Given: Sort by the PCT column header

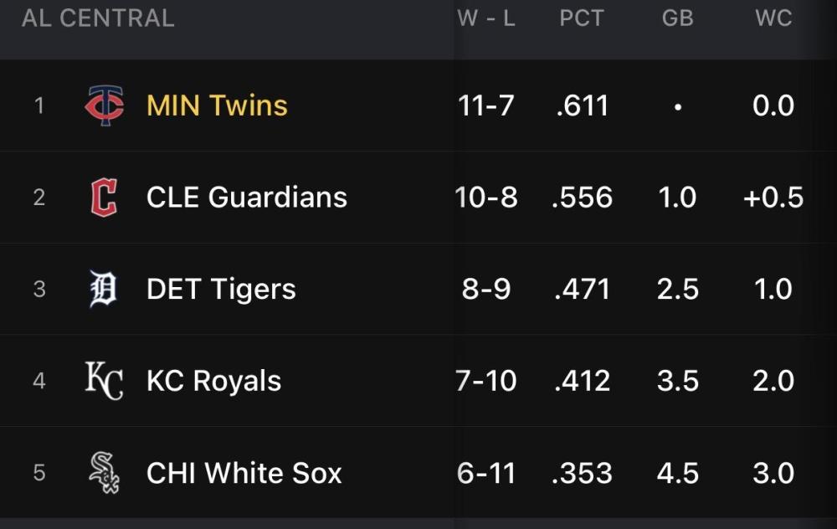Looking at the screenshot, I should point(582,18).
